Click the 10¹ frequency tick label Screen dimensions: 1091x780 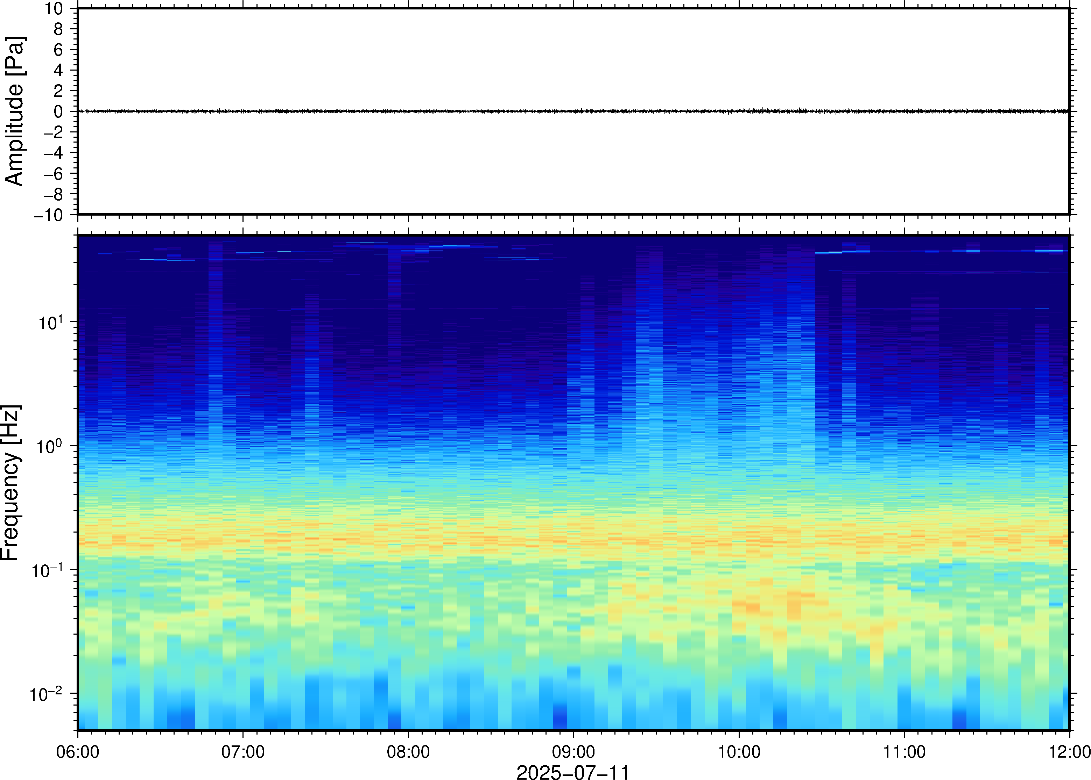click(x=50, y=322)
